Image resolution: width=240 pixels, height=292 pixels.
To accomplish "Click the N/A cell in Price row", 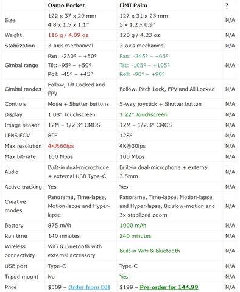I will 230,287.
